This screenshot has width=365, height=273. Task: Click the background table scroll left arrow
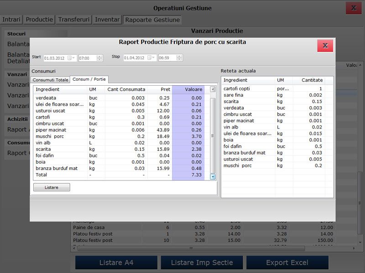[74, 248]
